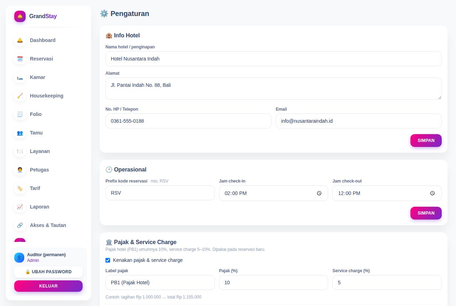Screen dimensions: 456x306
Task: Click the Laporan chart icon
Action: [20, 207]
